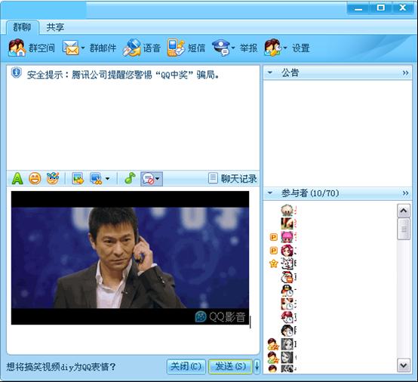The image size is (418, 382).
Task: Open the smiley emoticon picker
Action: pyautogui.click(x=35, y=178)
